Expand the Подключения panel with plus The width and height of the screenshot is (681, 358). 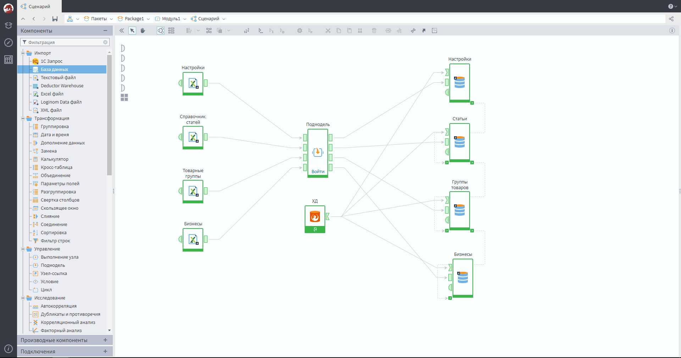point(105,351)
